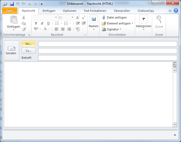Expand the highlight color dropdown arrow
The width and height of the screenshot is (181, 142).
(40, 29)
